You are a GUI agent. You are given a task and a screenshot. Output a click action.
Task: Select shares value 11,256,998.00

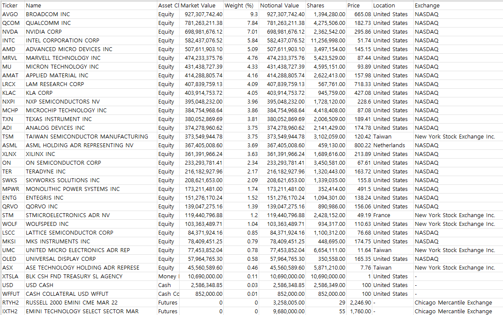(x=326, y=41)
